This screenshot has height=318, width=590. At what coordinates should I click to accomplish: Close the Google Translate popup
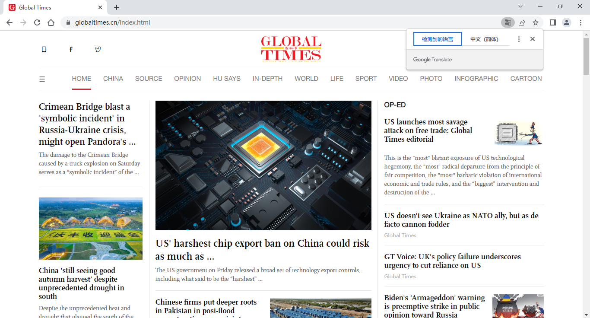click(x=533, y=39)
